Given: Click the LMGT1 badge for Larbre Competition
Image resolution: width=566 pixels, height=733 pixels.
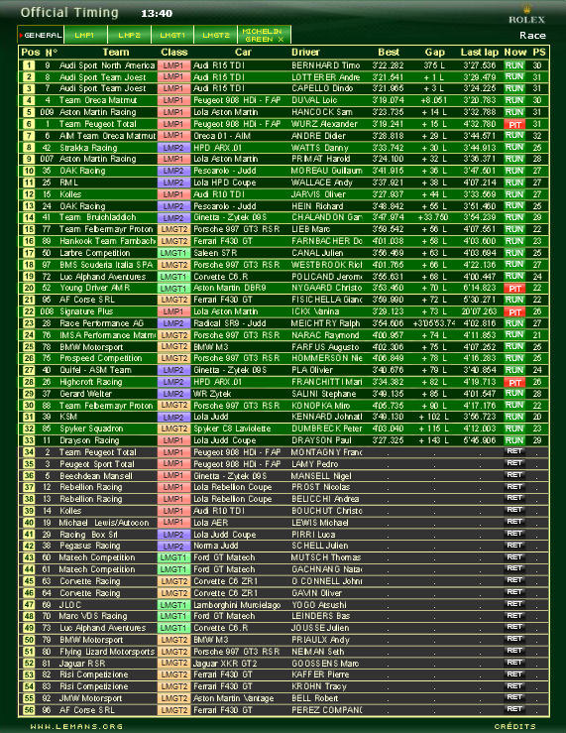Looking at the screenshot, I should pos(173,253).
